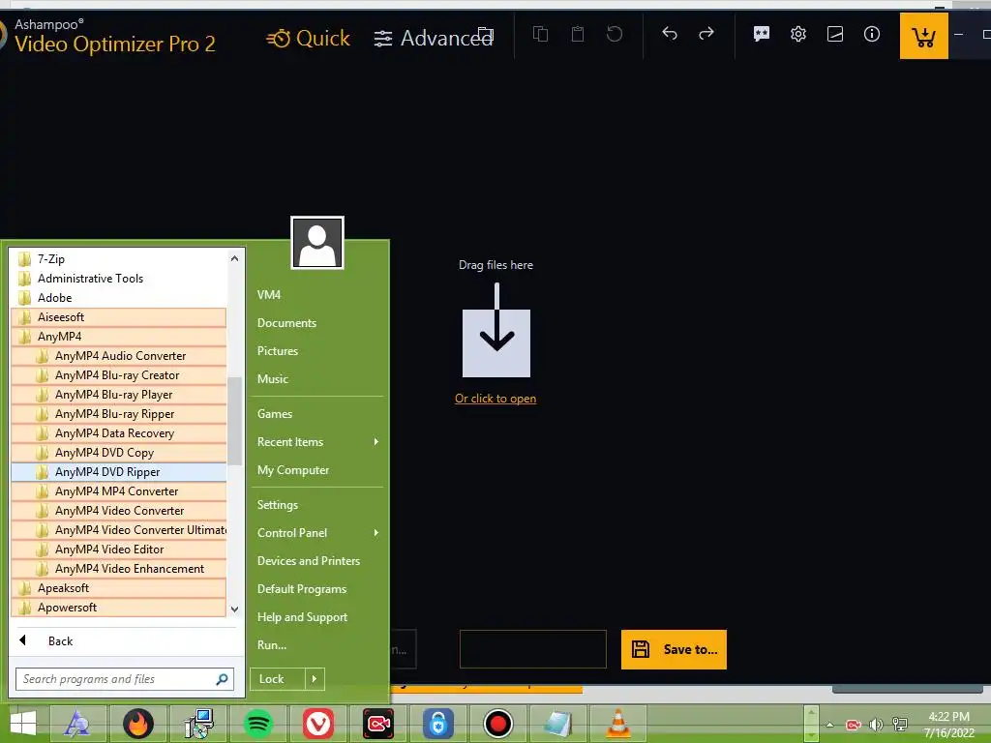Open AnyMP4 DVD Copy folder
This screenshot has width=991, height=743.
click(x=119, y=453)
